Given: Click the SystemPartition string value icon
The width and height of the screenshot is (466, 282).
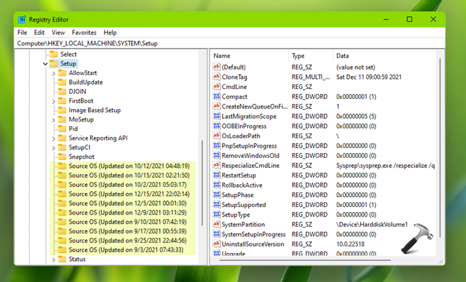Looking at the screenshot, I should click(x=217, y=224).
